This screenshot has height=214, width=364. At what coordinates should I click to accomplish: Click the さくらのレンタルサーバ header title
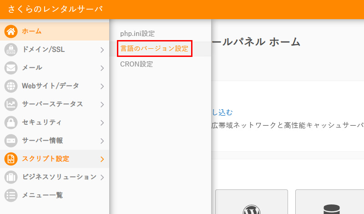55,9
